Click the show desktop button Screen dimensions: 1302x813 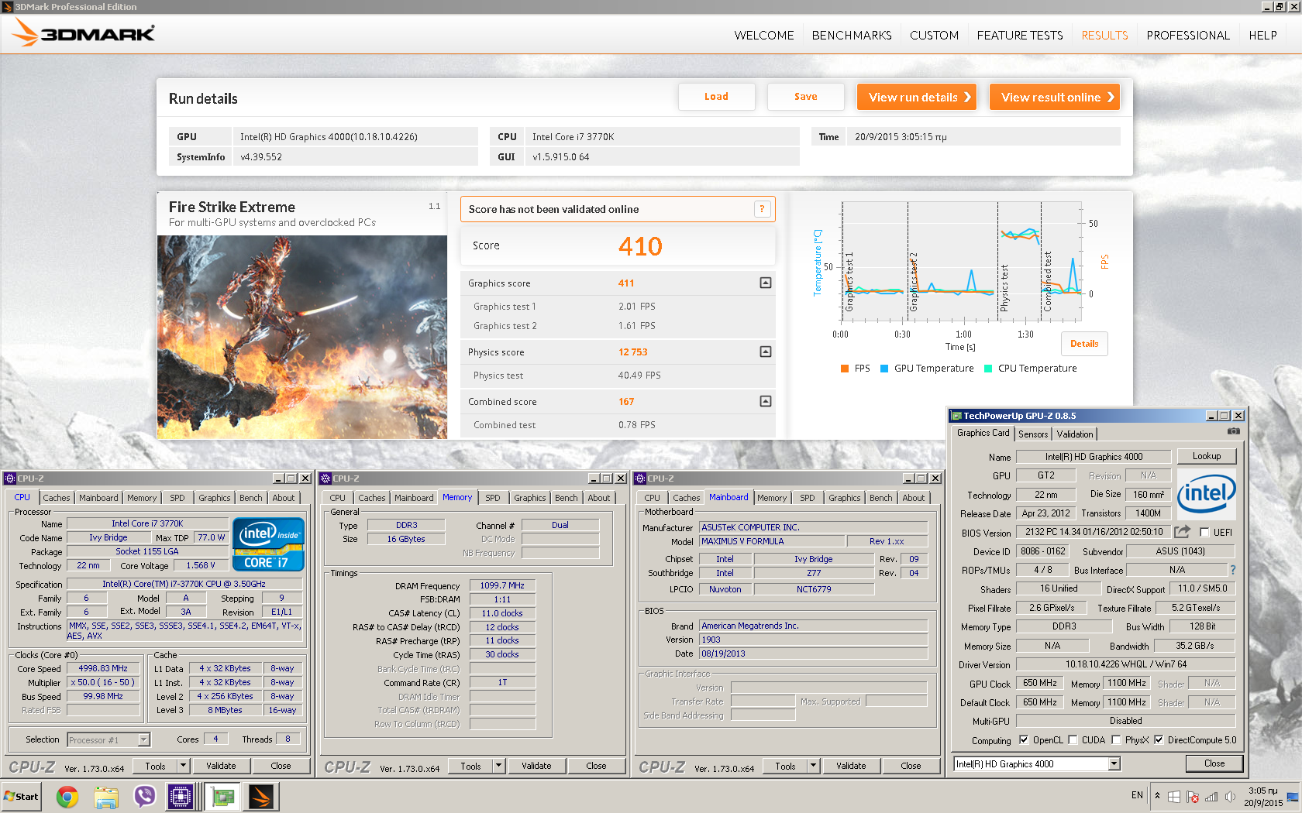coord(1293,796)
